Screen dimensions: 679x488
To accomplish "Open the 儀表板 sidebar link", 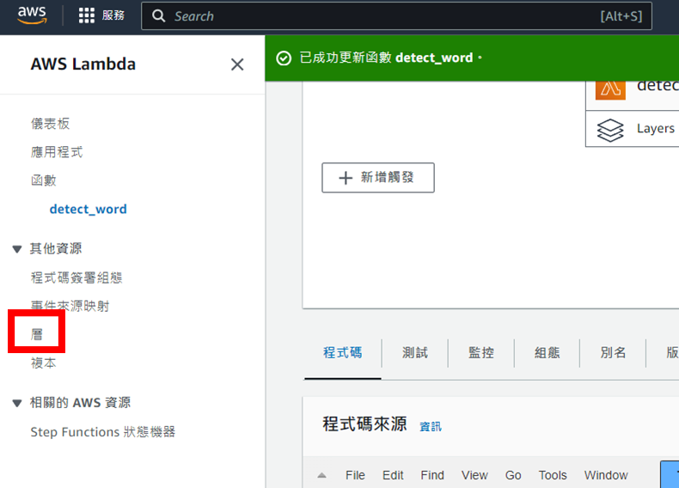I will pos(50,124).
